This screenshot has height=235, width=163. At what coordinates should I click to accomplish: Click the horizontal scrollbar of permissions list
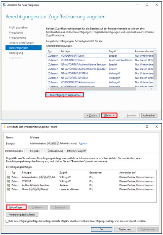point(93,89)
